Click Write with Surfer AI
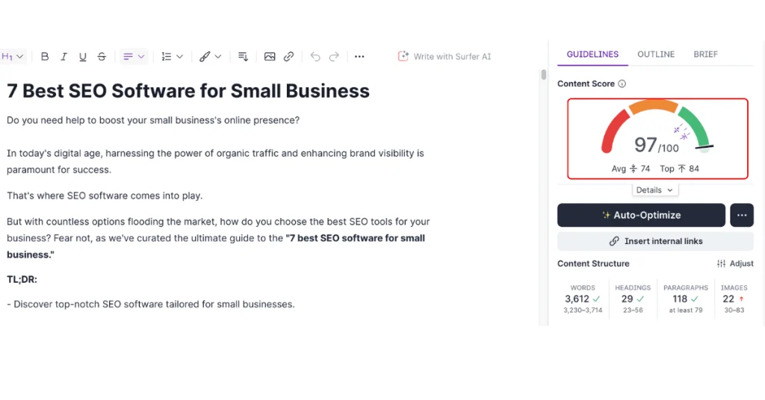 click(445, 57)
